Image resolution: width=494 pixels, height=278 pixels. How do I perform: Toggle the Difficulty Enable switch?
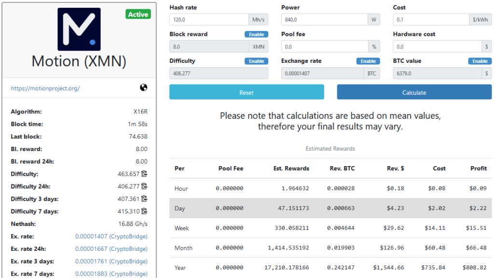click(x=256, y=61)
